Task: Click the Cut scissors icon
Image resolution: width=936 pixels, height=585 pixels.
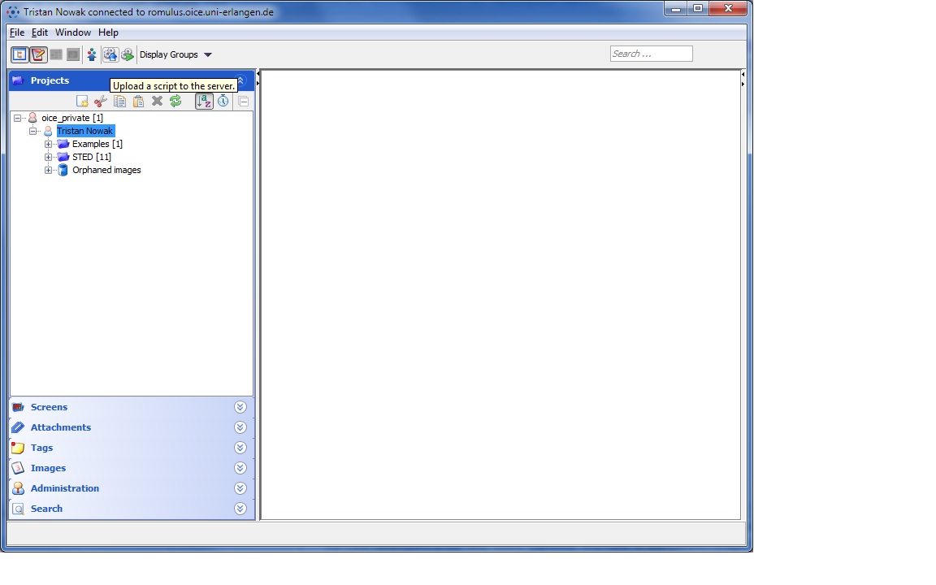Action: pyautogui.click(x=101, y=102)
